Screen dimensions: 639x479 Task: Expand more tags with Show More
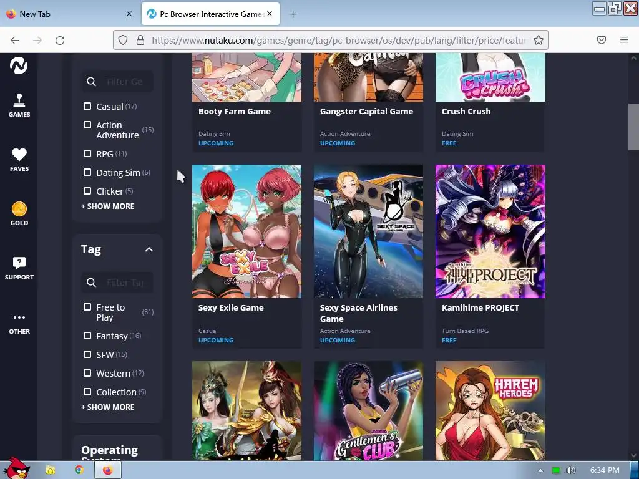pos(107,407)
